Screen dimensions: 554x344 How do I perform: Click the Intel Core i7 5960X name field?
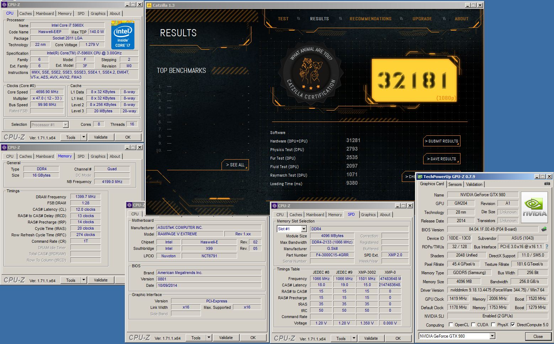pos(67,25)
